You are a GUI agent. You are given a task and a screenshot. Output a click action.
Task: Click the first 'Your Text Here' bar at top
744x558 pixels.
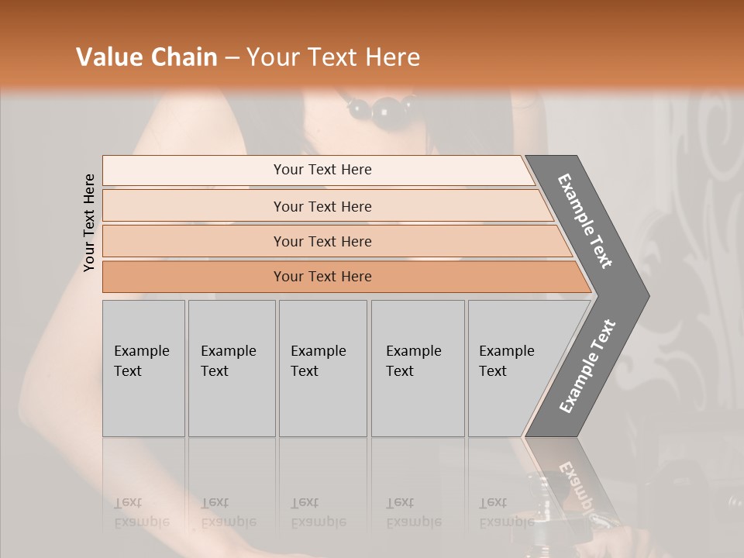[x=319, y=170]
